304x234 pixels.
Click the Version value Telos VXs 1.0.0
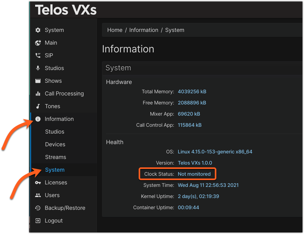click(x=195, y=163)
